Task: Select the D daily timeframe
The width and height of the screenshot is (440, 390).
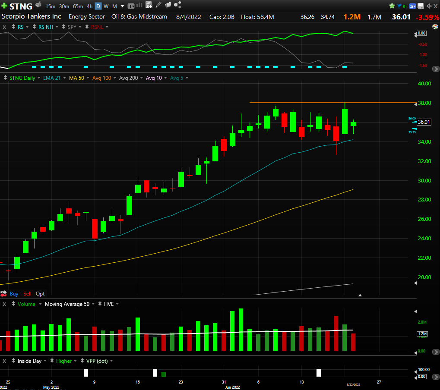Action: (x=98, y=6)
